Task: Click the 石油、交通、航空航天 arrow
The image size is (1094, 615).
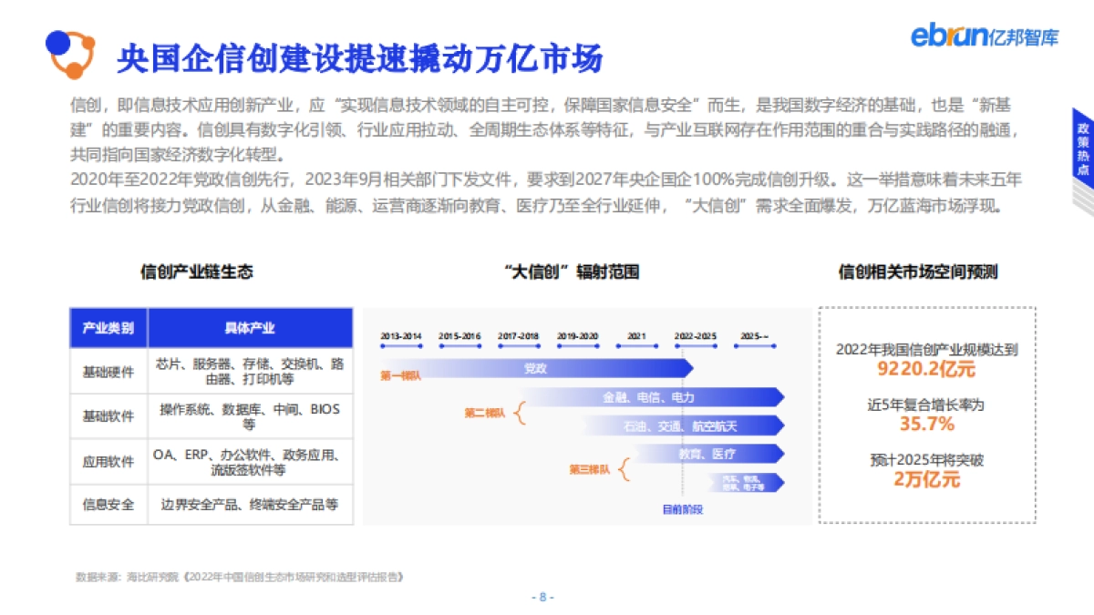Action: [x=684, y=425]
